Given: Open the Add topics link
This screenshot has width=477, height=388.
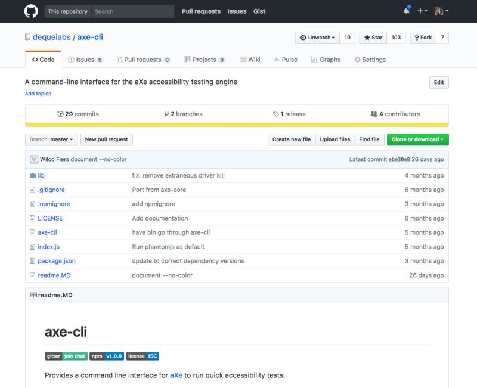Looking at the screenshot, I should 37,93.
